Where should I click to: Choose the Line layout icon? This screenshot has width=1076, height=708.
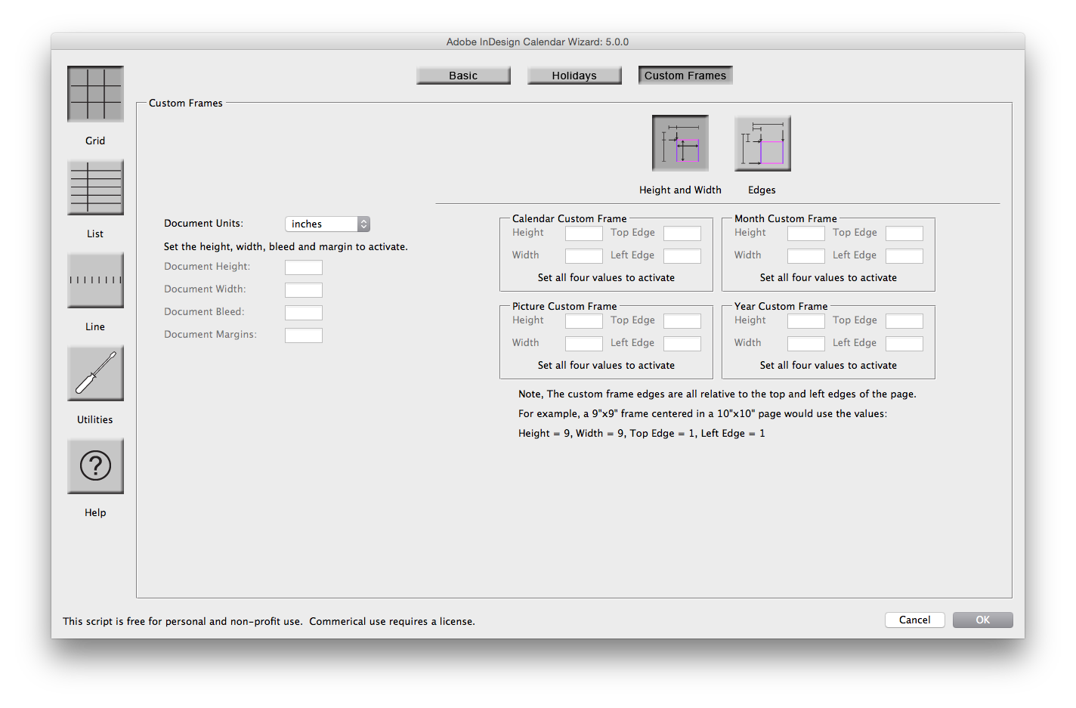(x=95, y=280)
